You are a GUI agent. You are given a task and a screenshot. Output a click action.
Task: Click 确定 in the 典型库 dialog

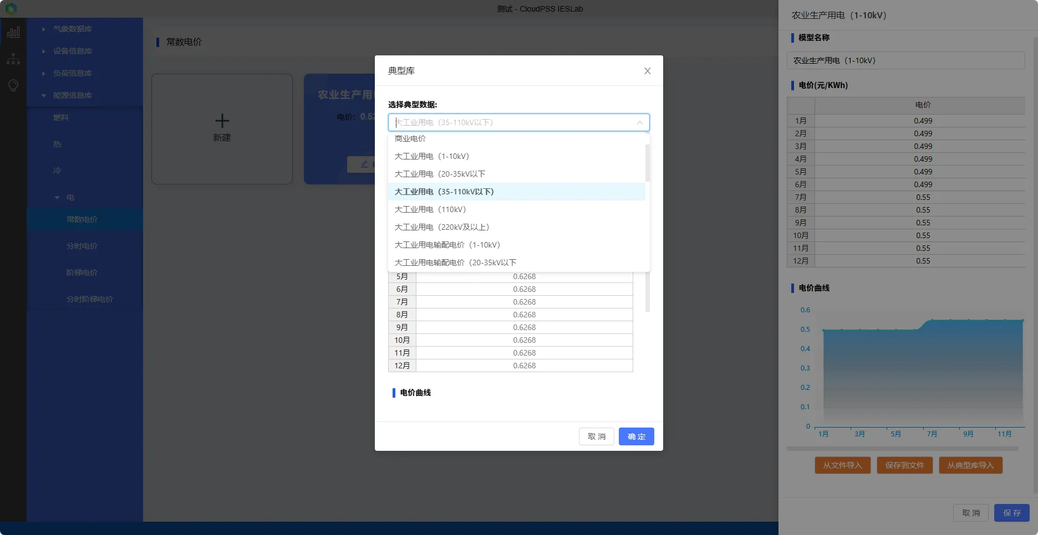pos(637,436)
